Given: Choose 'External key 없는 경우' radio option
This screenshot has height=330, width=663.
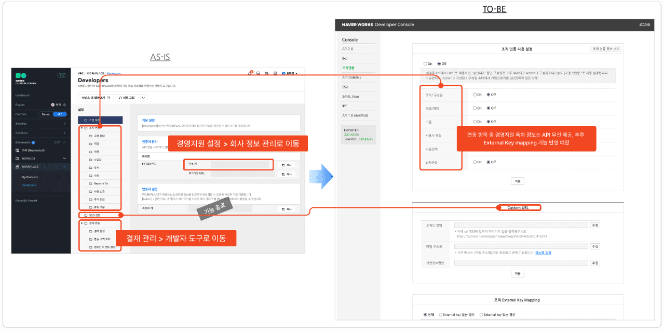Looking at the screenshot, I should pos(440,314).
